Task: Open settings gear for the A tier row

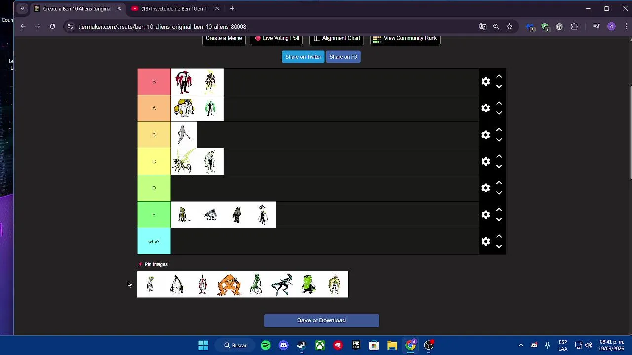Action: (486, 108)
